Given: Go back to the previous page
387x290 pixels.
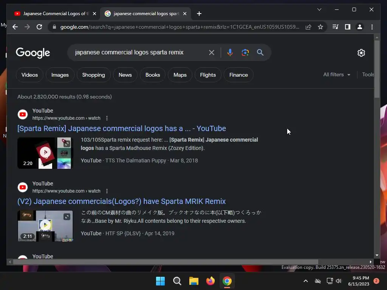Looking at the screenshot, I should tap(15, 27).
